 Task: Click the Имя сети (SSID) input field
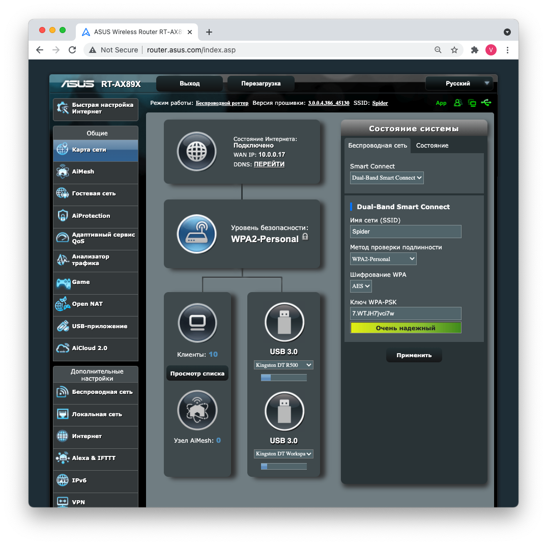tap(406, 232)
